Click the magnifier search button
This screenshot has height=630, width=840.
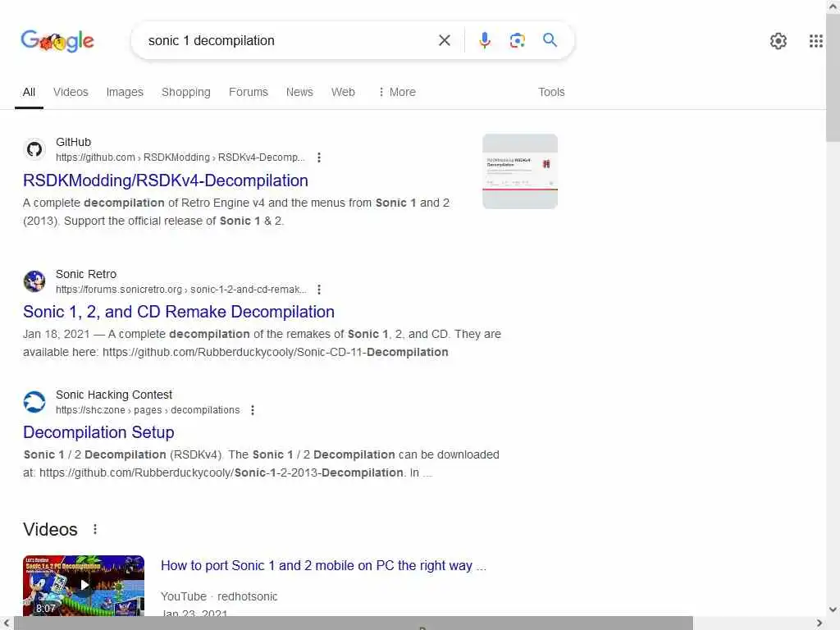pyautogui.click(x=550, y=40)
